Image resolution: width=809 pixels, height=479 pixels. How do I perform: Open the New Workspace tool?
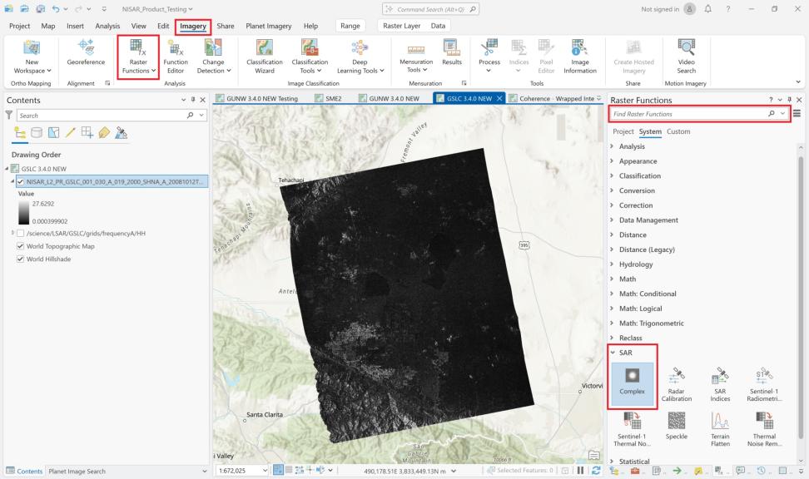(x=32, y=57)
